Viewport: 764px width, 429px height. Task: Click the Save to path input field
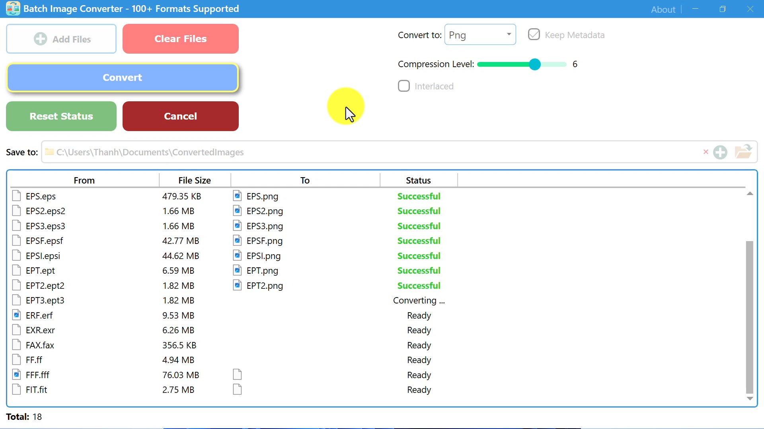[358, 152]
